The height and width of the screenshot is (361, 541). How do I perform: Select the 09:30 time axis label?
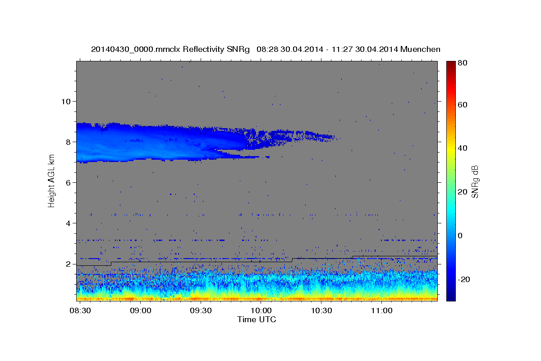201,311
